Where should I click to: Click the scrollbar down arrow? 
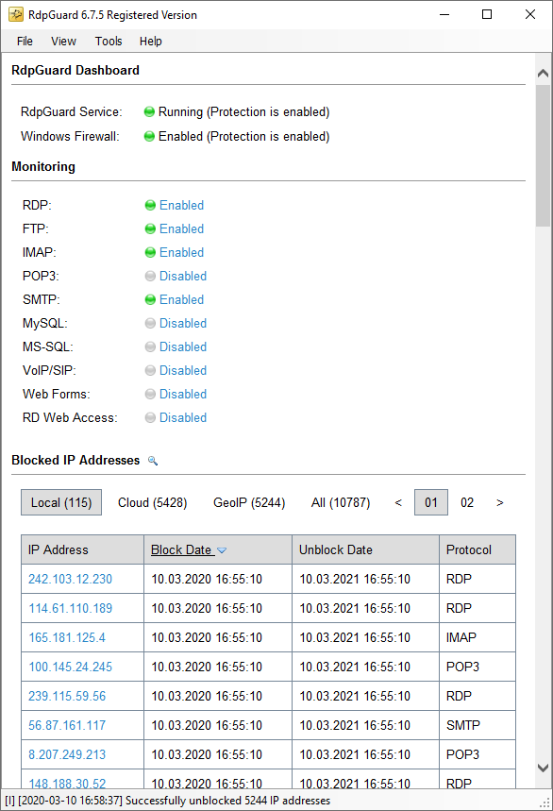tap(543, 769)
